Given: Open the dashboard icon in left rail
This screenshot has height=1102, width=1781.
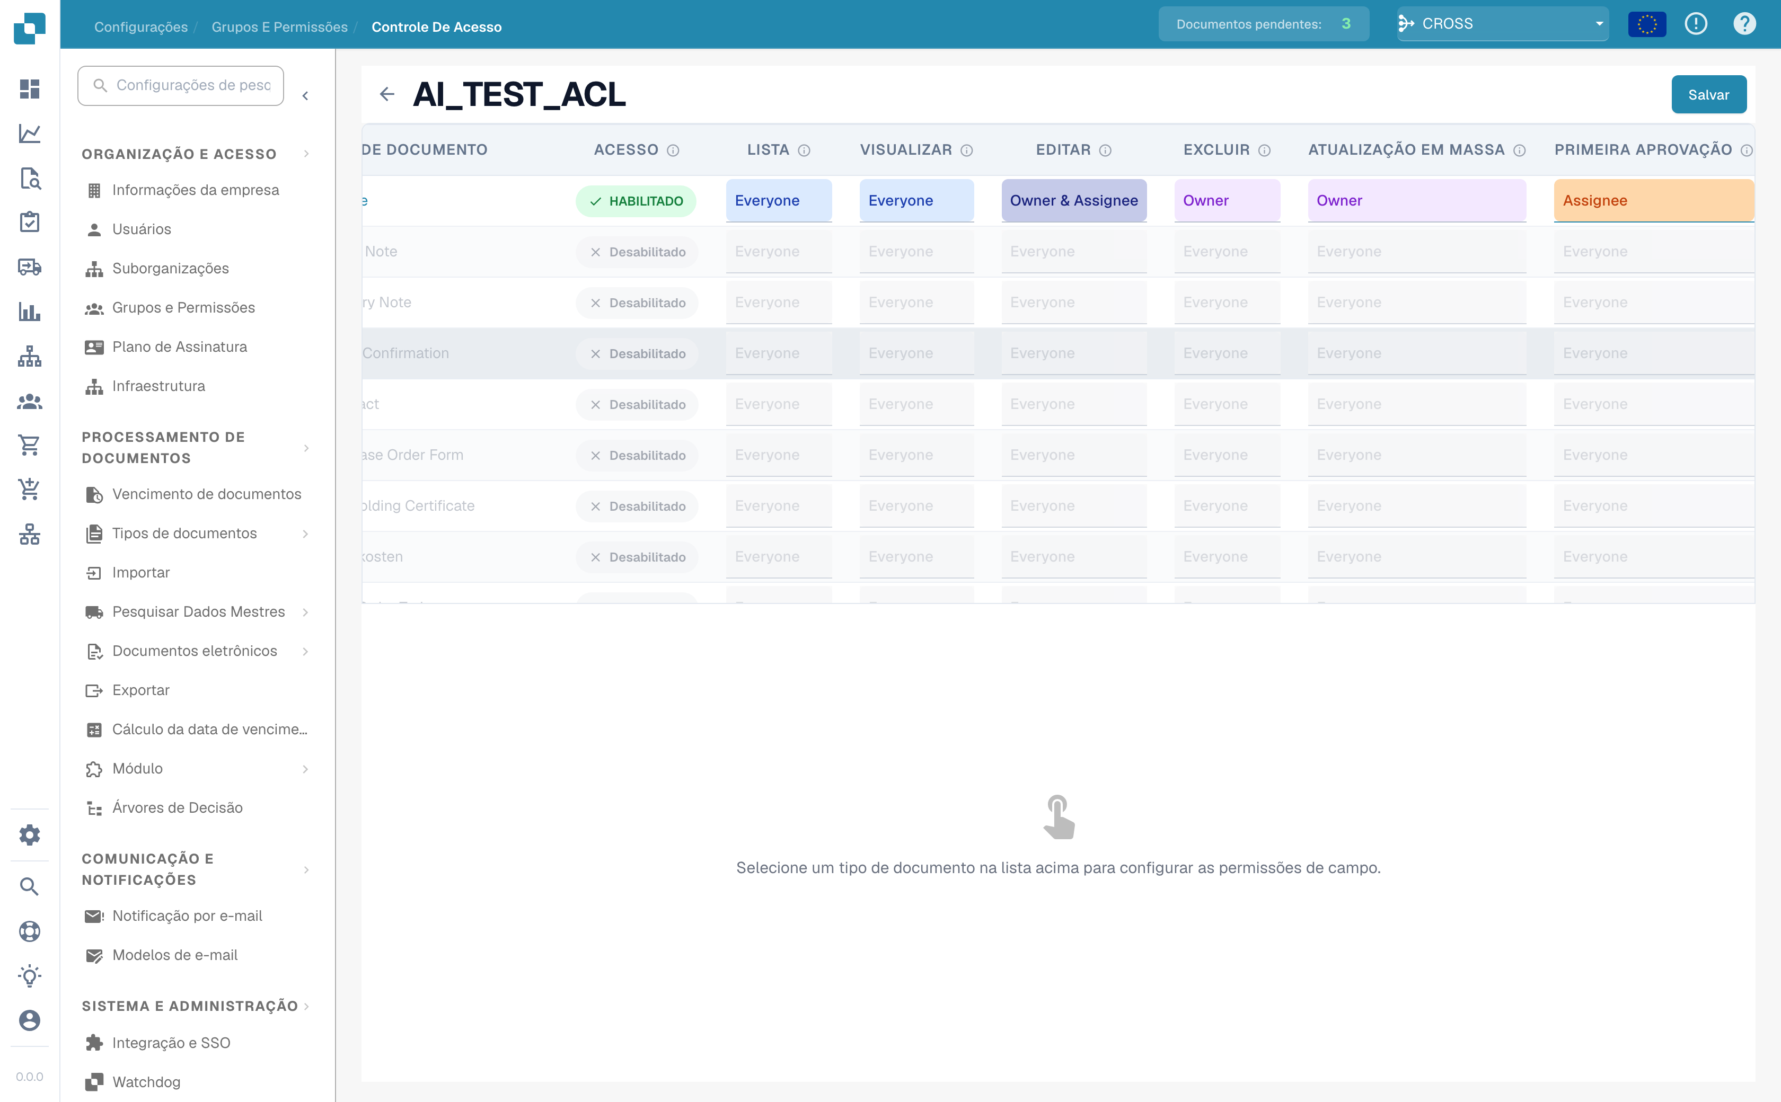Looking at the screenshot, I should pyautogui.click(x=29, y=89).
